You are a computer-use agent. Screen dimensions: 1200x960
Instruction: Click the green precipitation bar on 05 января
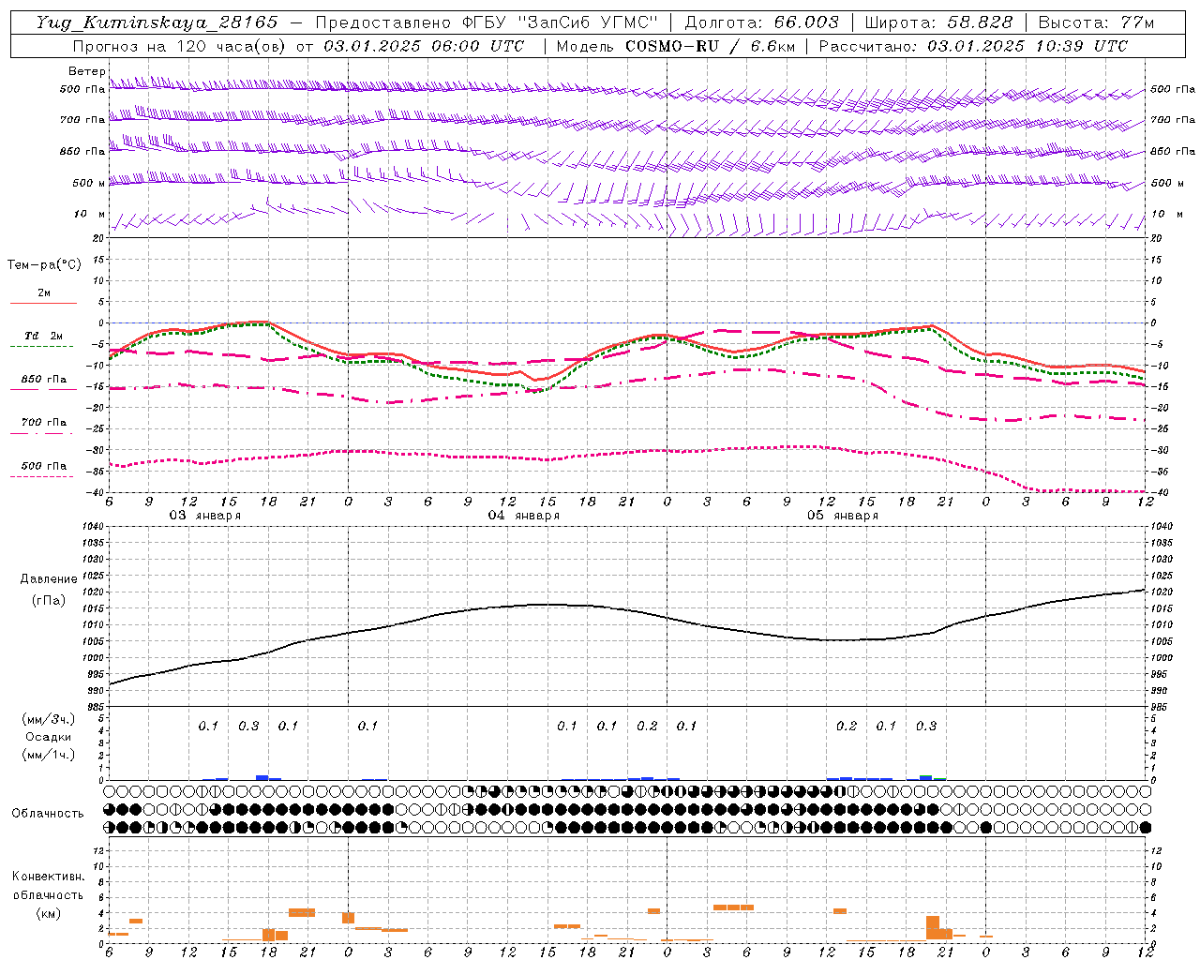[x=940, y=778]
